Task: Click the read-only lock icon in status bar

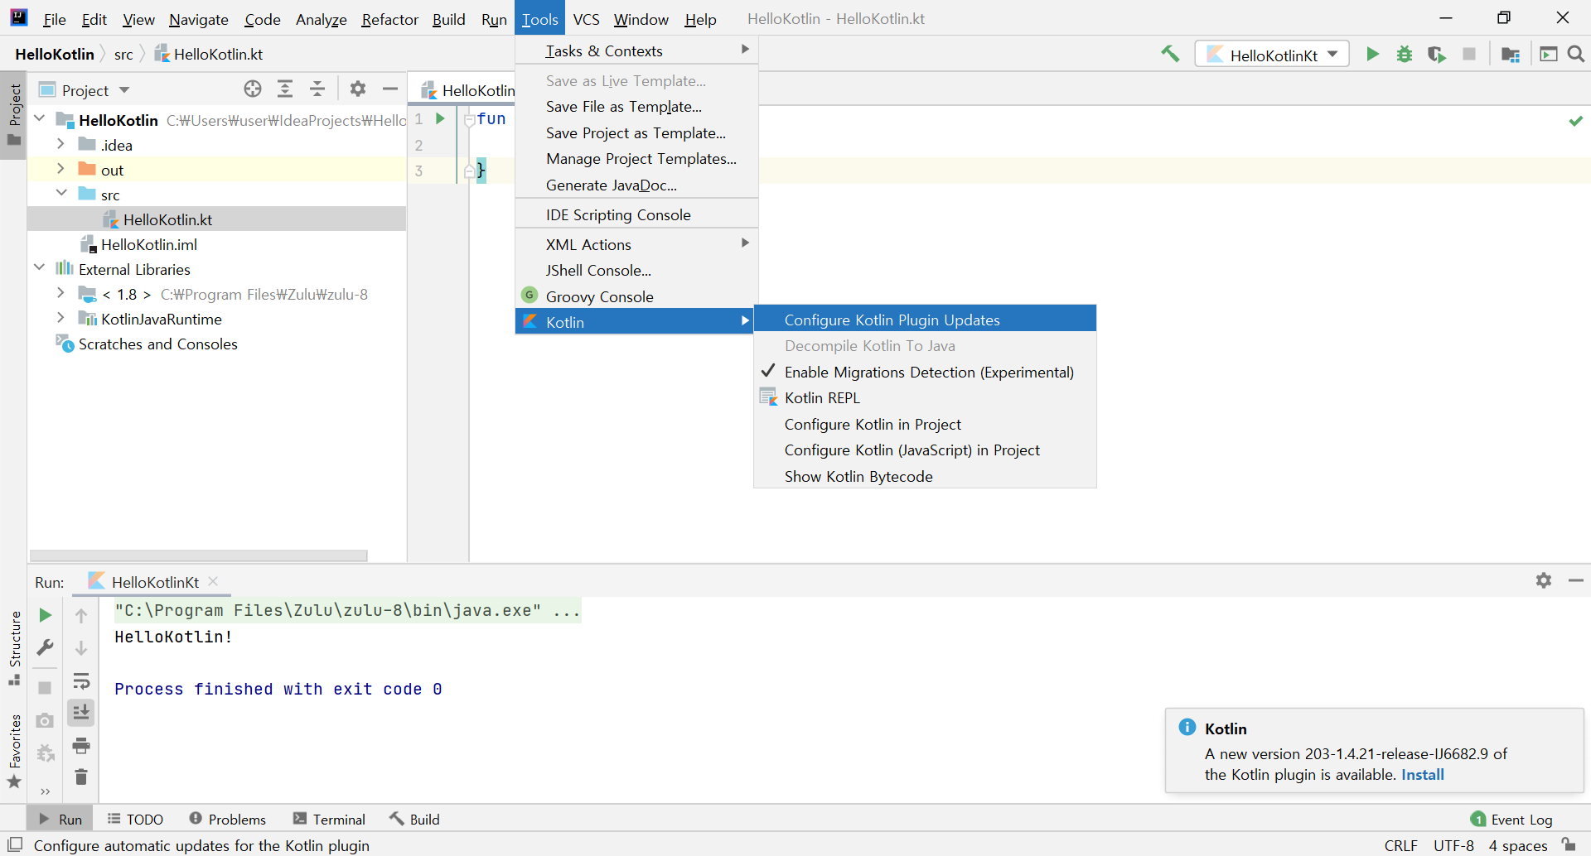Action: point(1569,844)
